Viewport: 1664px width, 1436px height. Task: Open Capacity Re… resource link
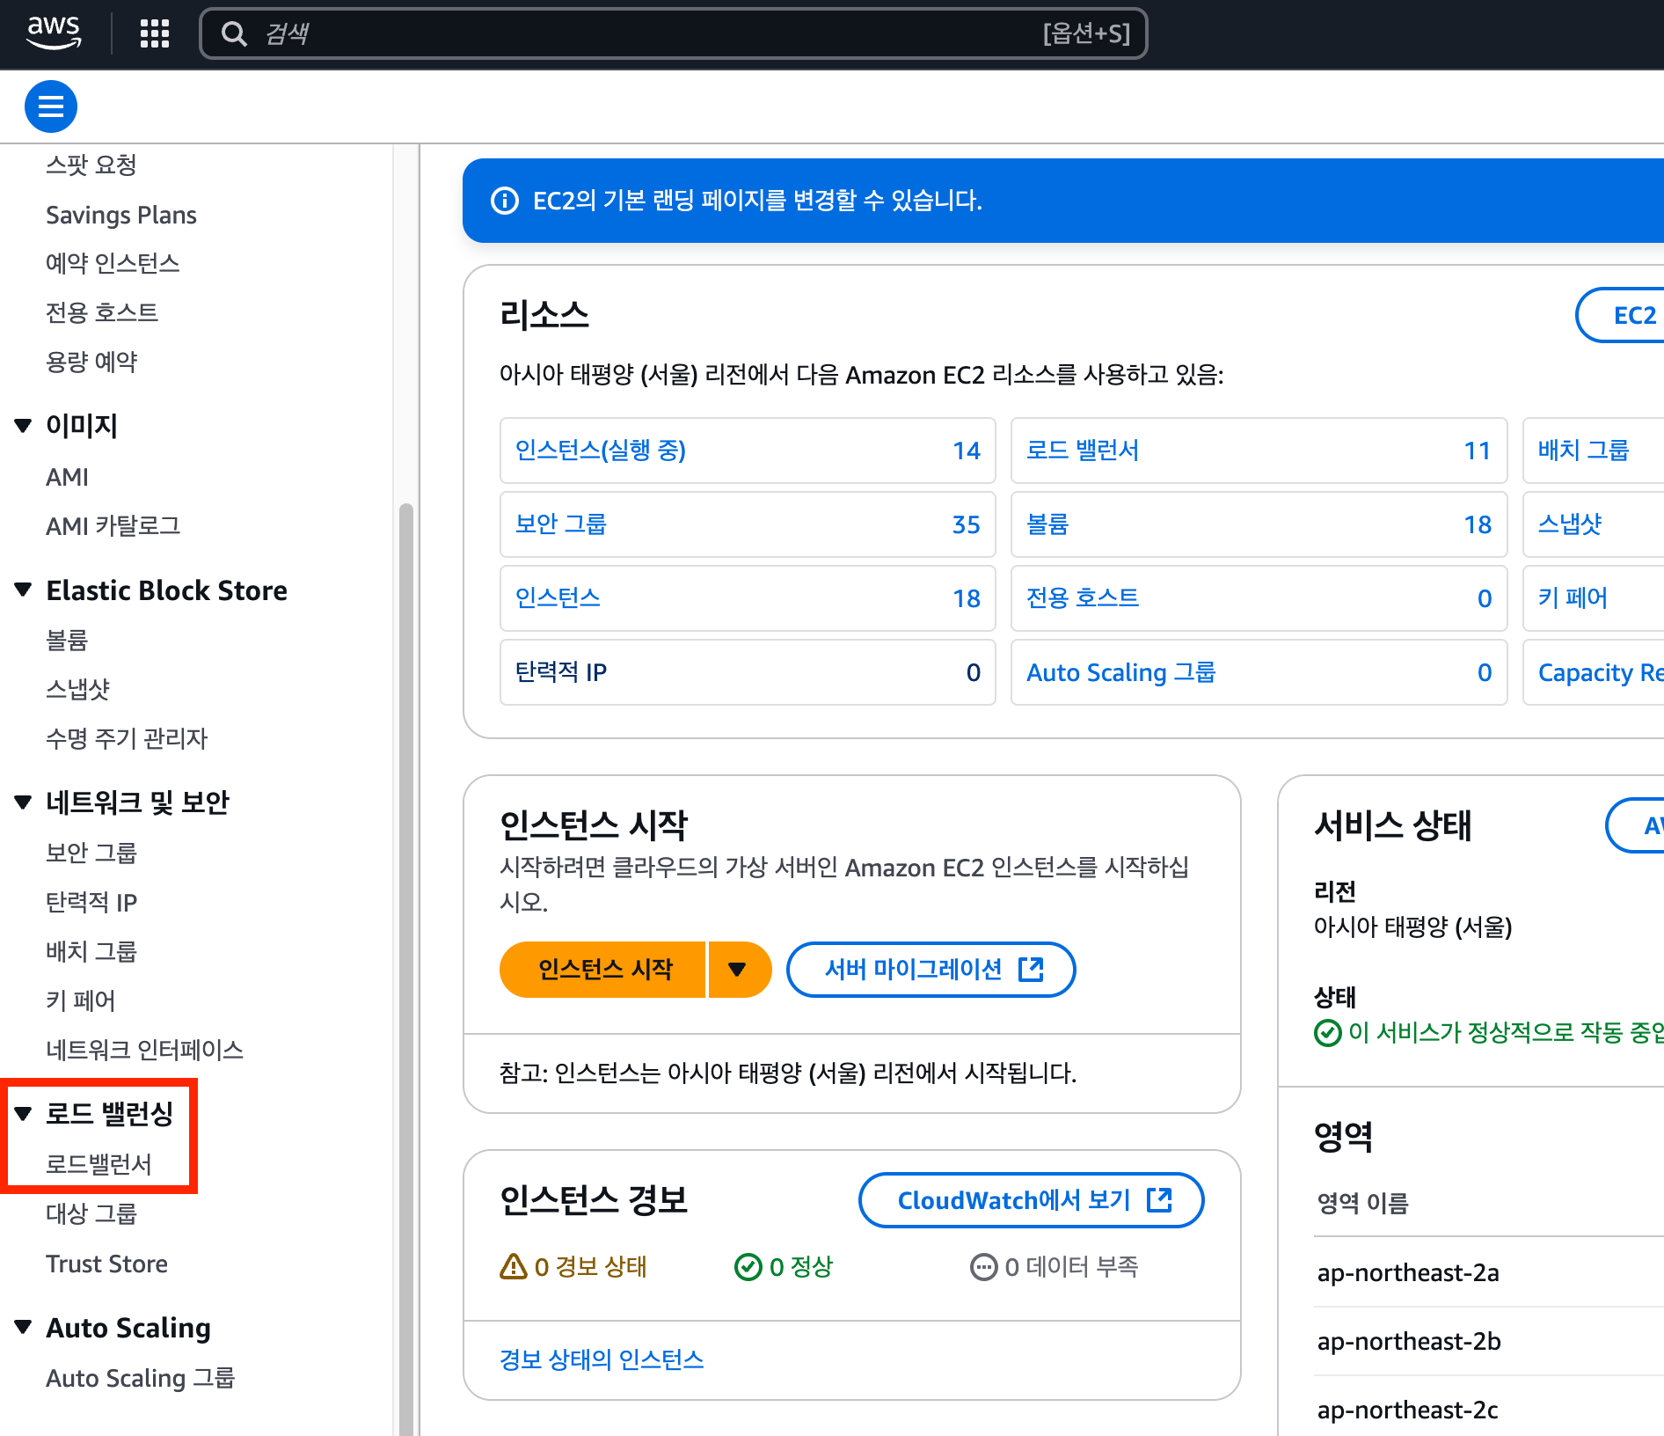coord(1601,672)
